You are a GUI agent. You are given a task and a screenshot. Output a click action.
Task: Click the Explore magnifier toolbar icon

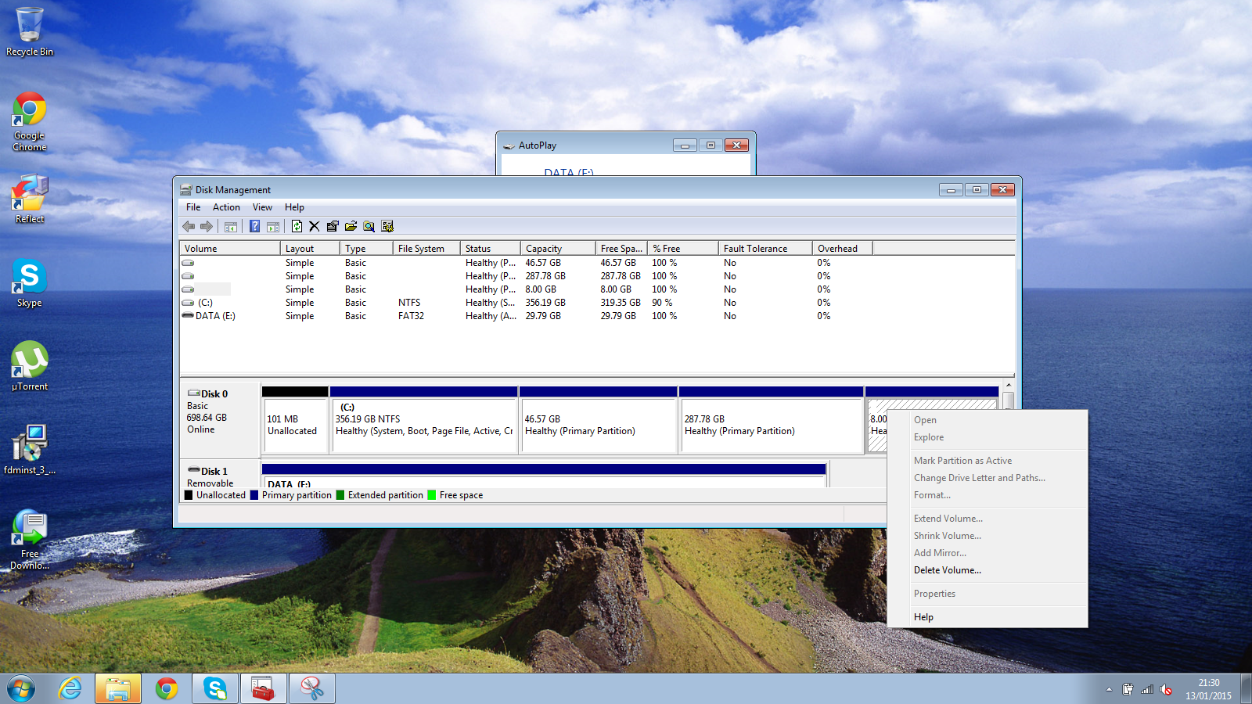pyautogui.click(x=369, y=226)
